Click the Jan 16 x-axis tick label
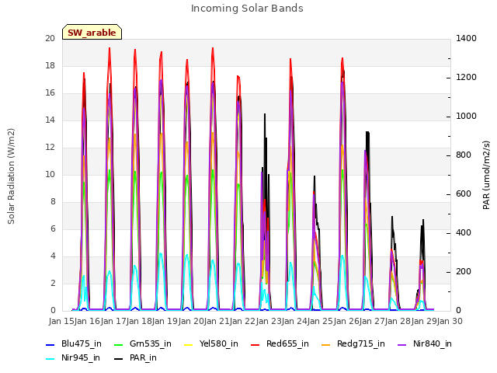 pos(87,321)
